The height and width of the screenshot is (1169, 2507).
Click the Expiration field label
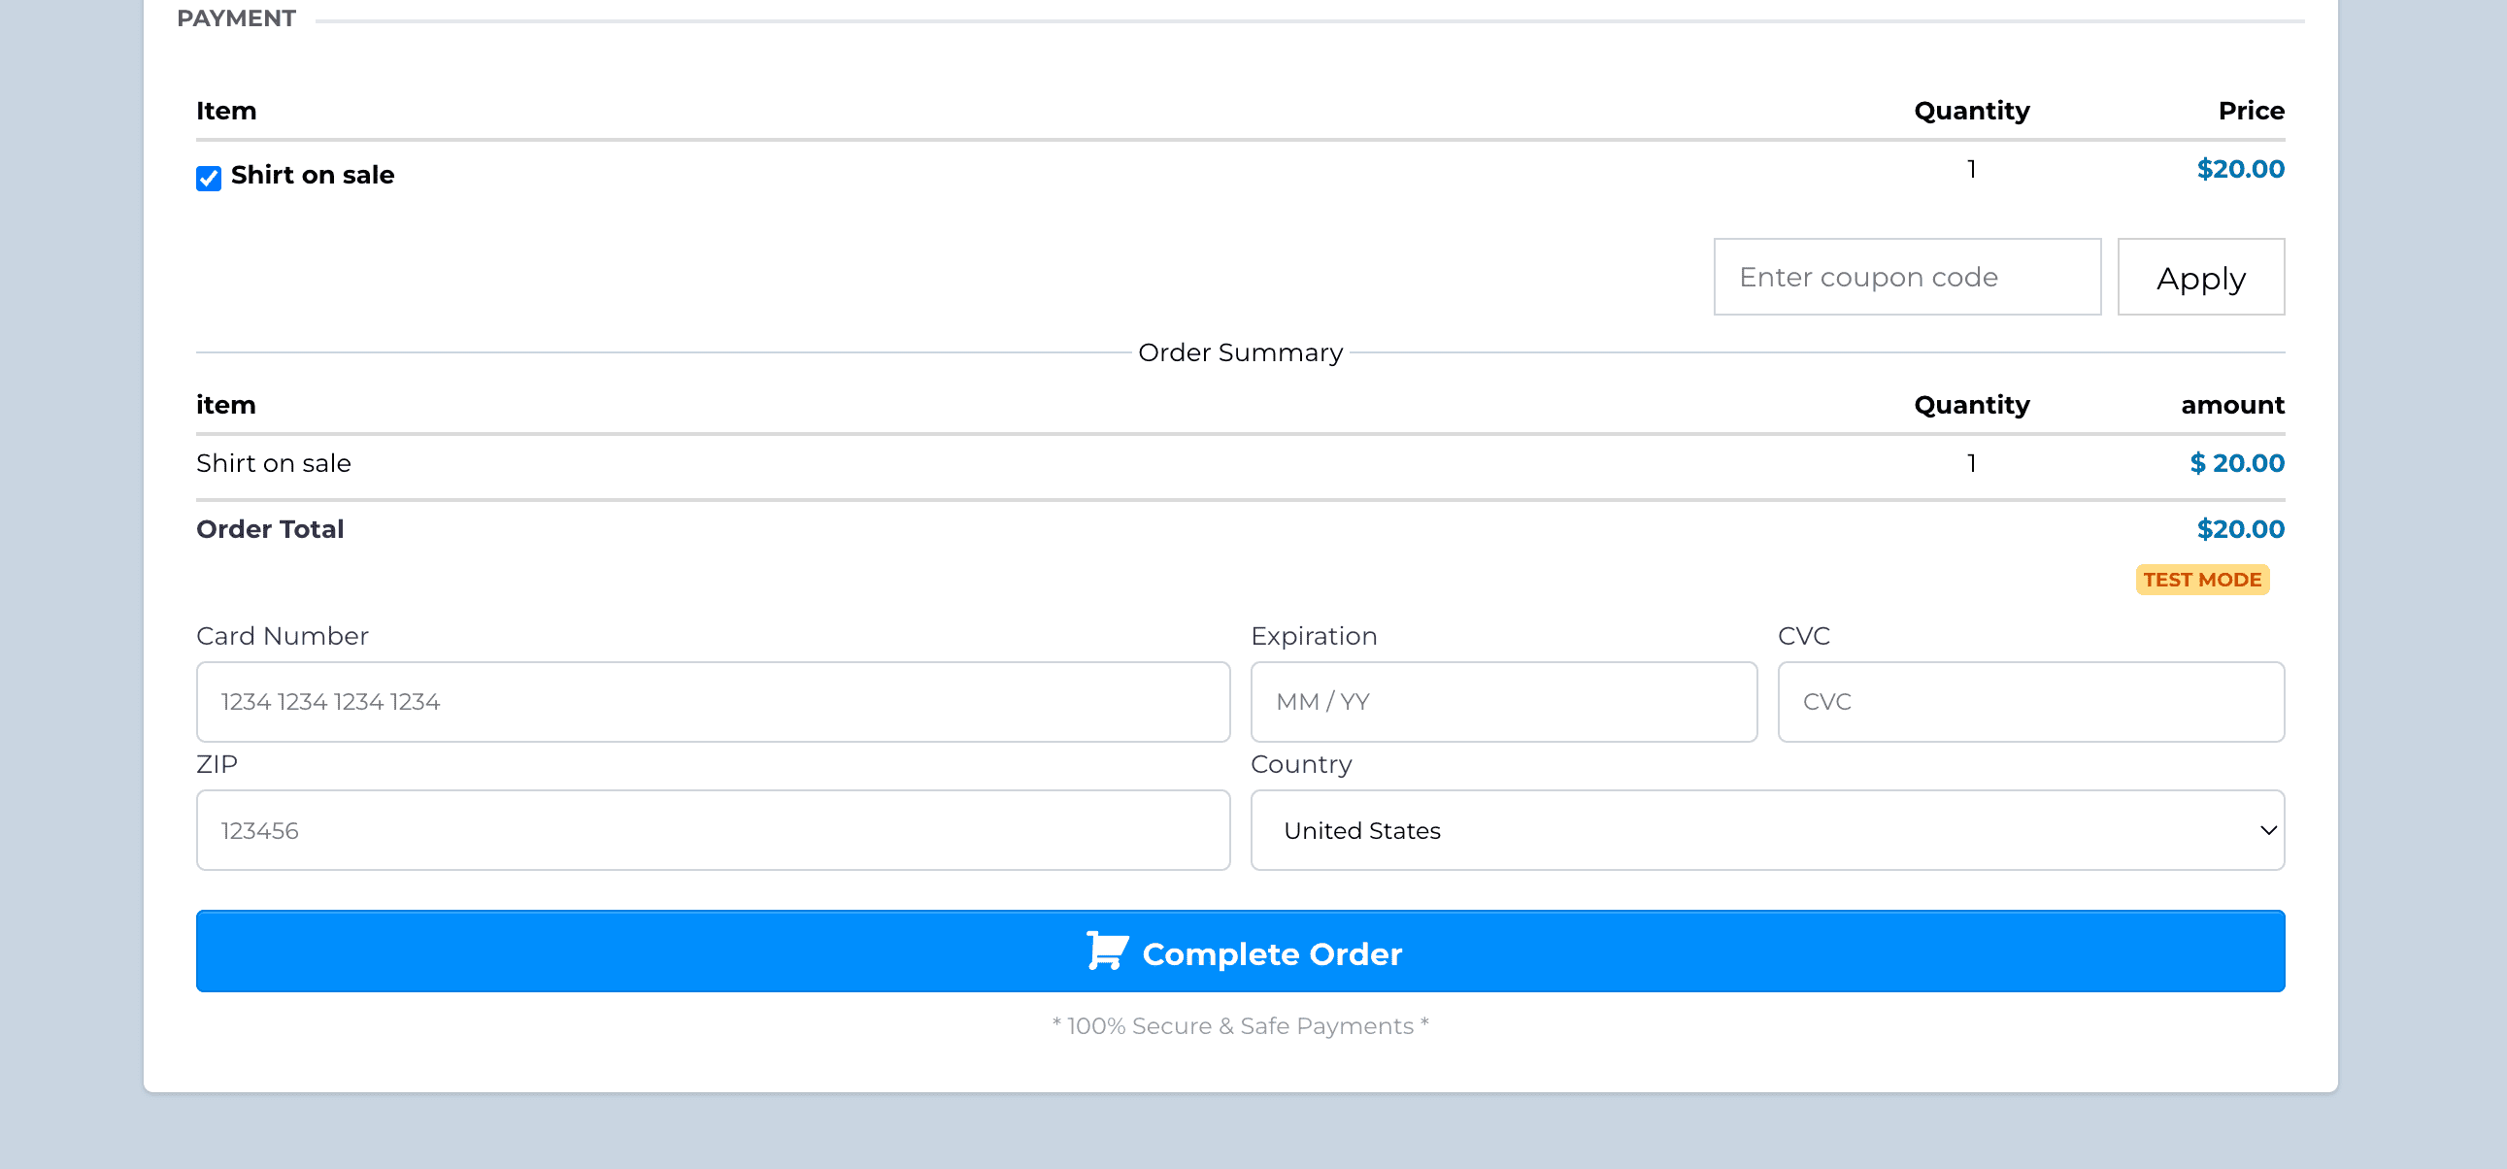(1314, 637)
